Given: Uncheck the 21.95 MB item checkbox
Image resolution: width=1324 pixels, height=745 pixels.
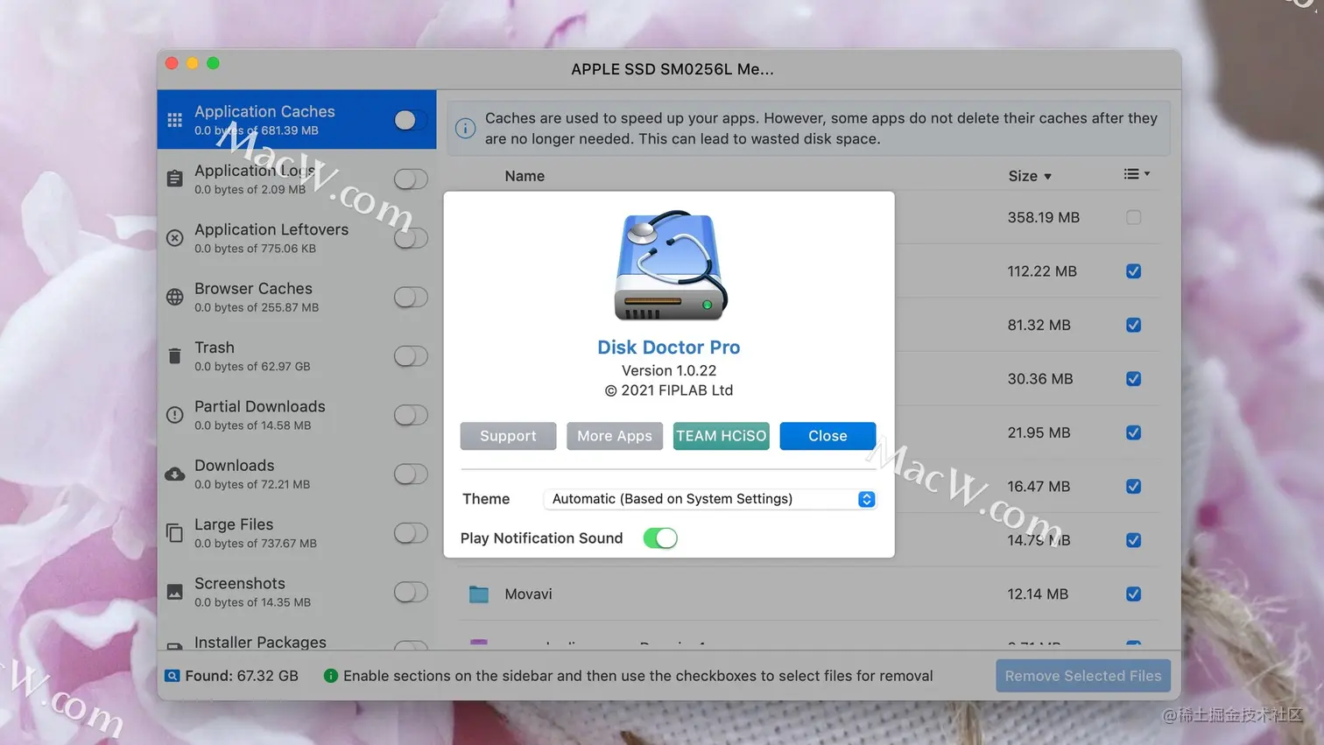Looking at the screenshot, I should (x=1133, y=432).
